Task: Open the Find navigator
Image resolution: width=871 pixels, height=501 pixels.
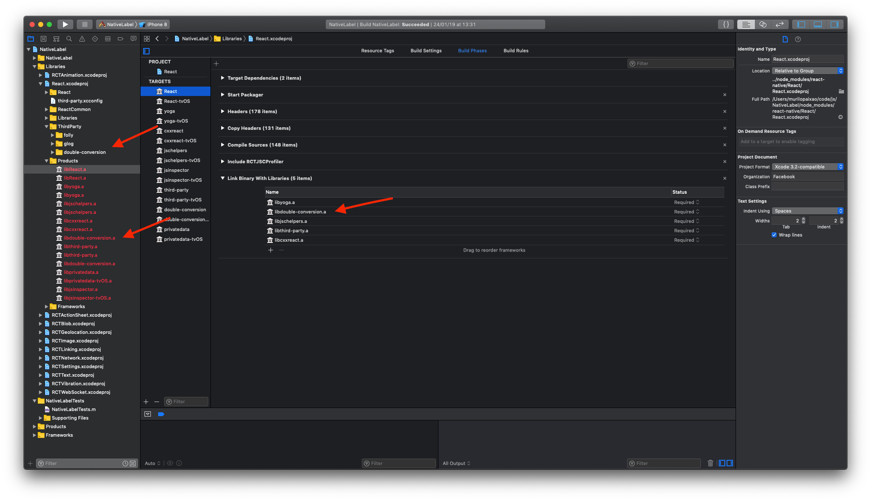Action: pos(69,39)
